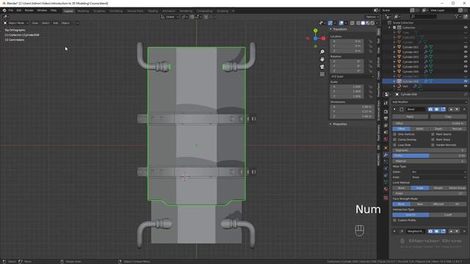Click the red X axis gizmo ball
470x264 pixels.
323,38
